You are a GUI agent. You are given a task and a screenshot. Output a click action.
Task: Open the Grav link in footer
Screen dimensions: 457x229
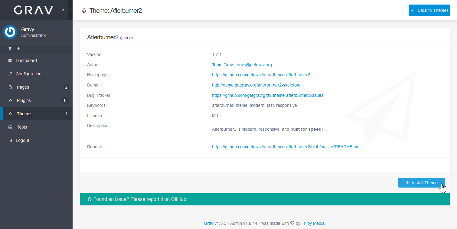pos(209,223)
